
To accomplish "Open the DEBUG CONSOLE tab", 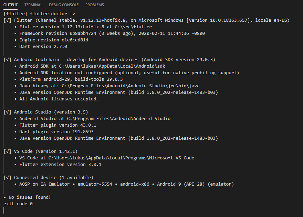I will 64,5.
